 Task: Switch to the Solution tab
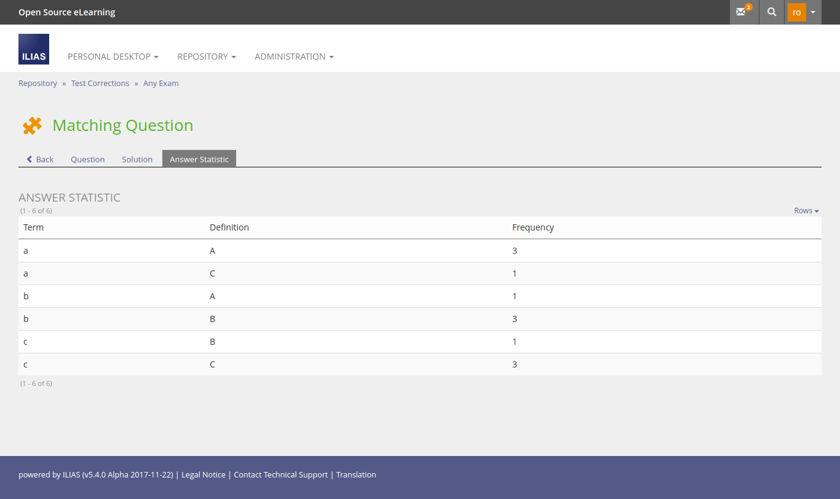(x=137, y=159)
